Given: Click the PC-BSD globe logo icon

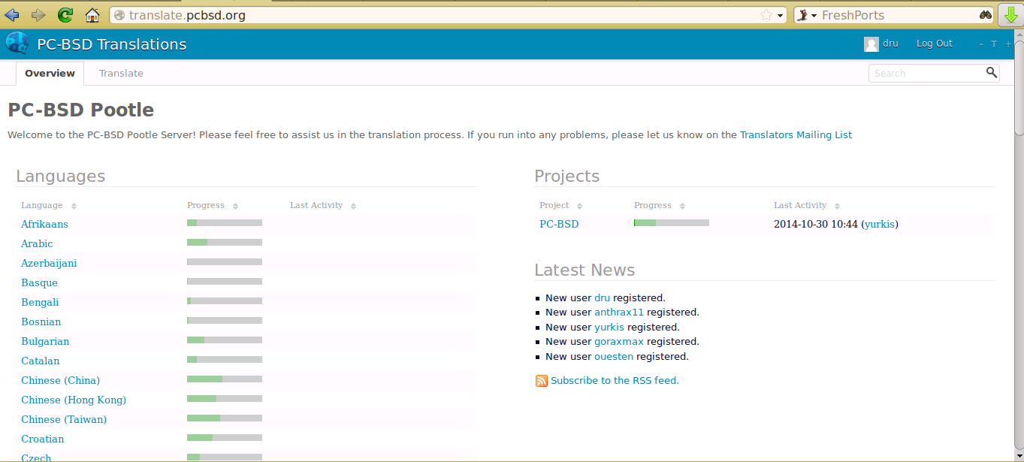Looking at the screenshot, I should point(17,44).
